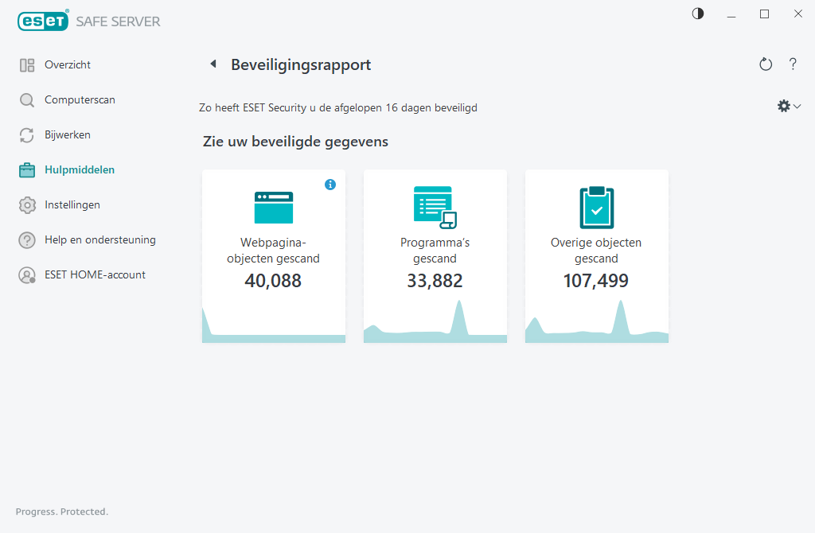Open the Overzicht dashboard icon

coord(27,65)
